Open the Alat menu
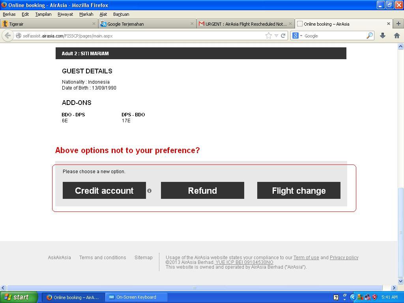This screenshot has width=404, height=303. pyautogui.click(x=103, y=14)
